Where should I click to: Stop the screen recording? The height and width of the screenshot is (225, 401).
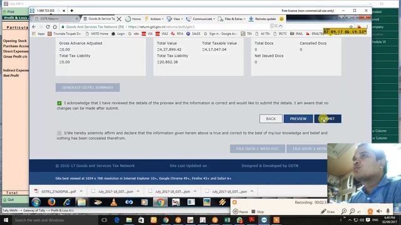click(258, 212)
